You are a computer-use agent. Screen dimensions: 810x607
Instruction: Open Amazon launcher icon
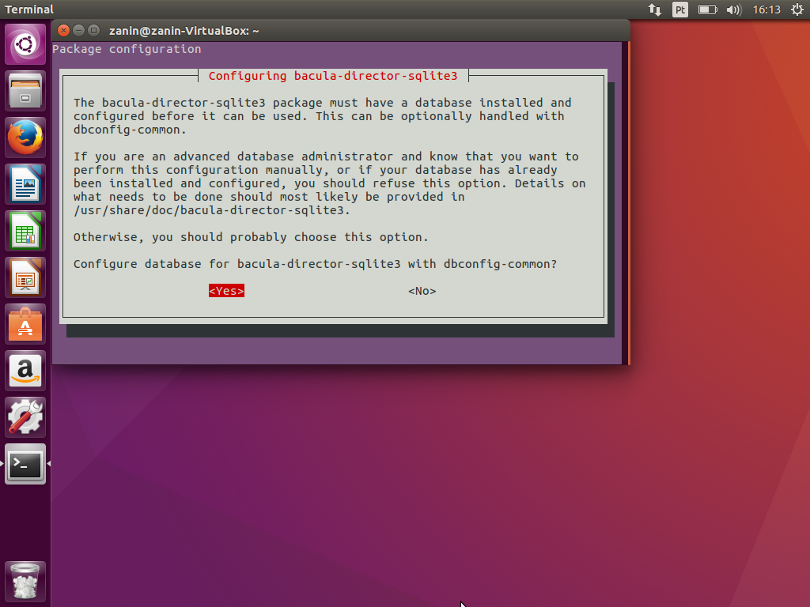pos(25,371)
